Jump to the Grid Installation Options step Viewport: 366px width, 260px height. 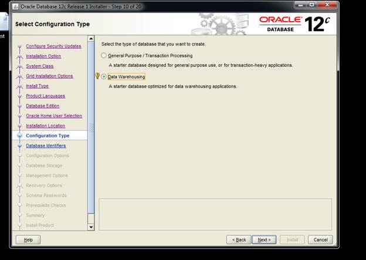(x=49, y=76)
